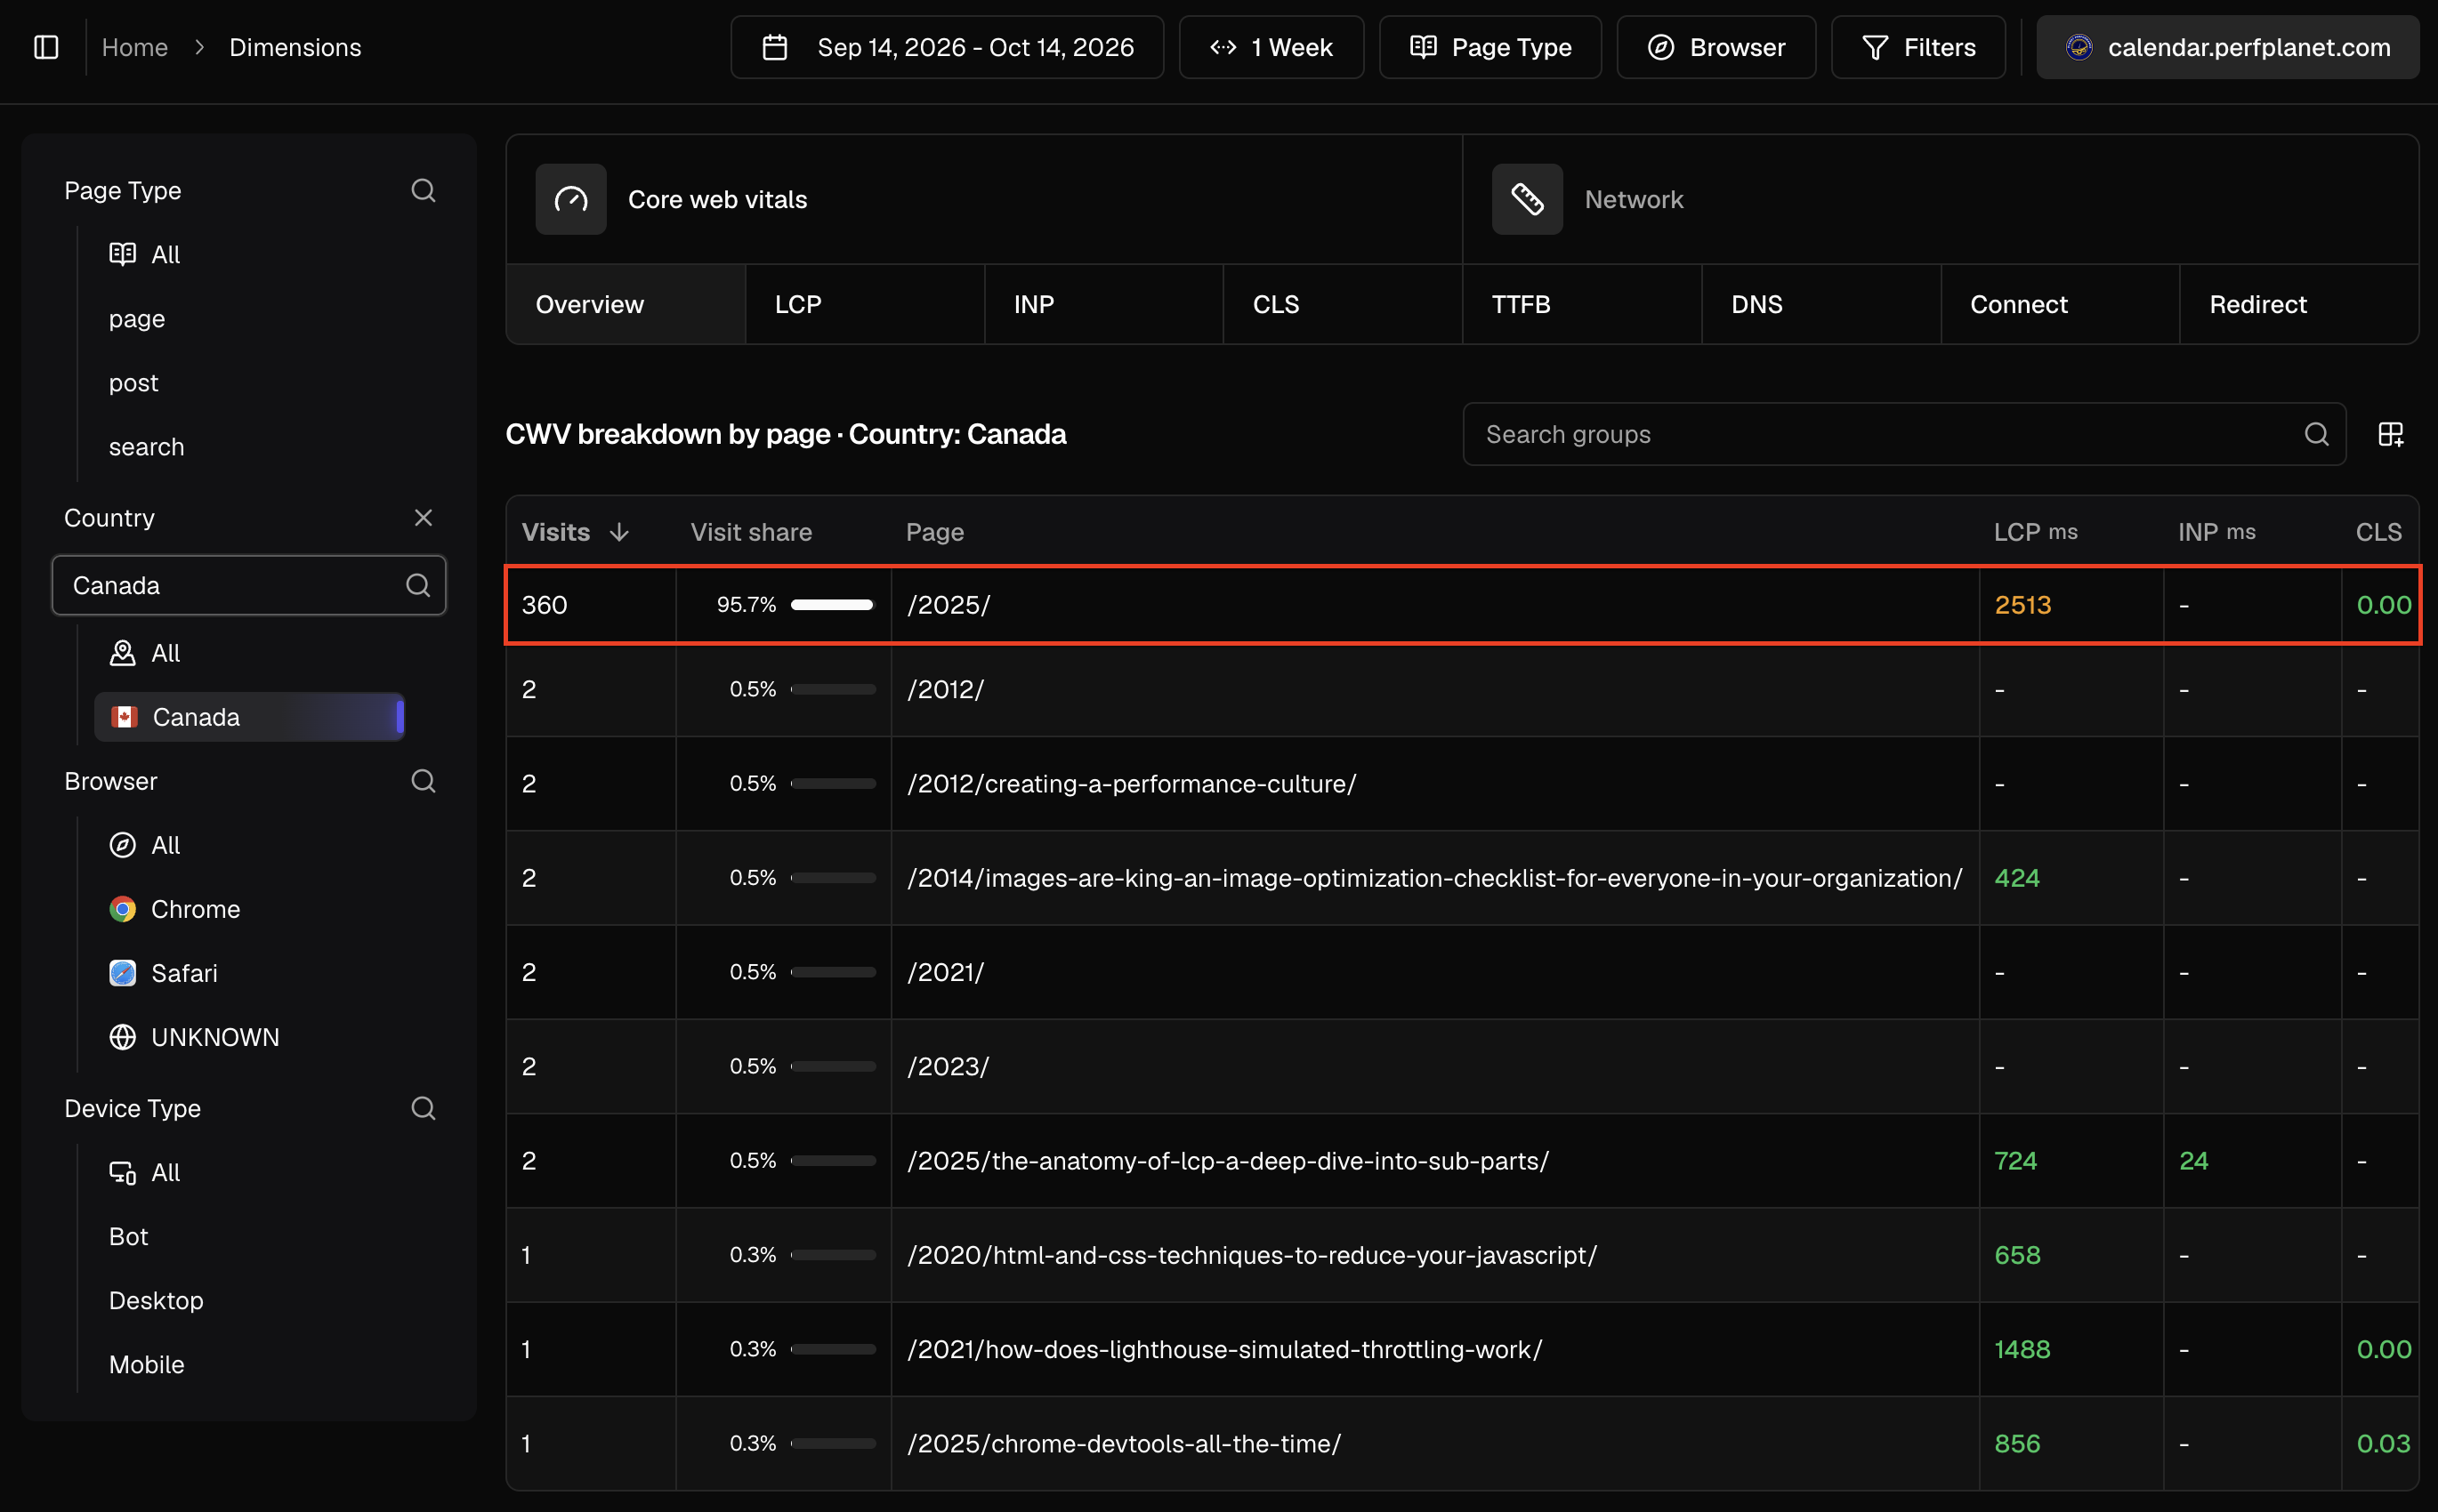Select post page type

point(133,383)
